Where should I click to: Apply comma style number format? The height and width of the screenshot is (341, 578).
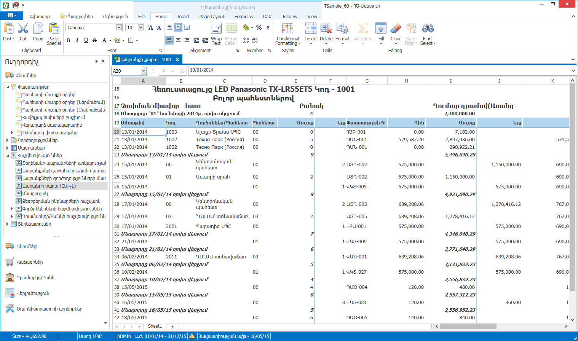[x=268, y=27]
